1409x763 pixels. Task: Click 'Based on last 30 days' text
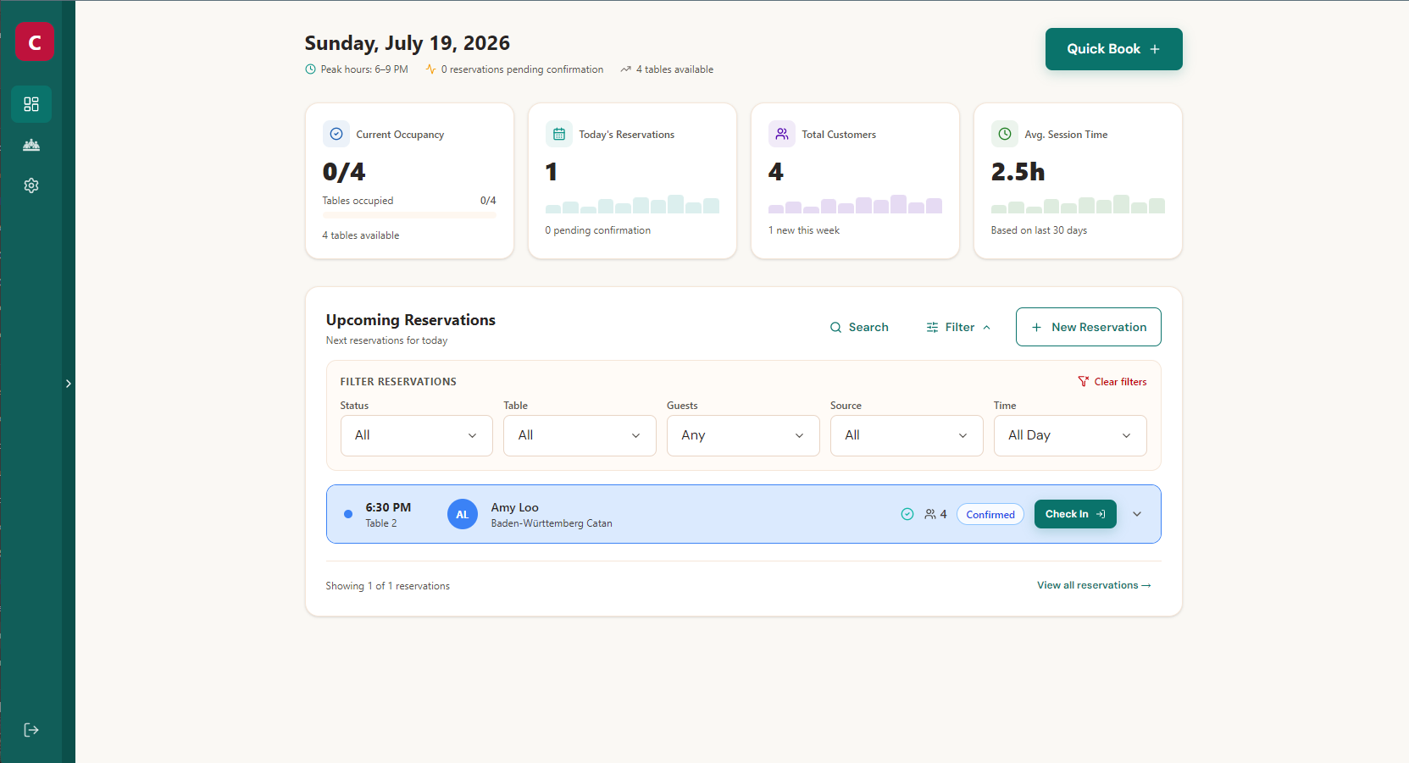pos(1039,230)
